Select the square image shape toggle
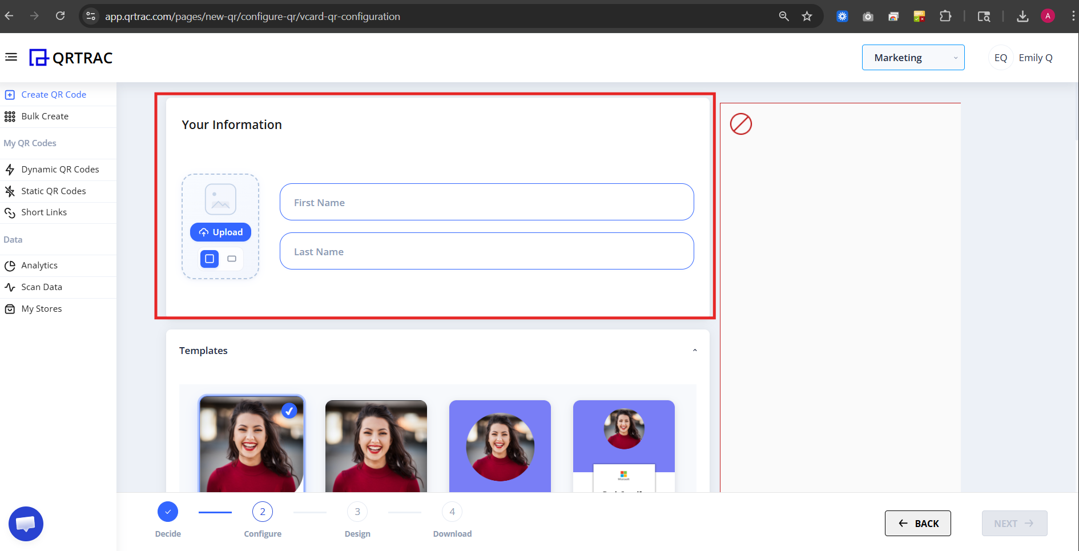 209,259
